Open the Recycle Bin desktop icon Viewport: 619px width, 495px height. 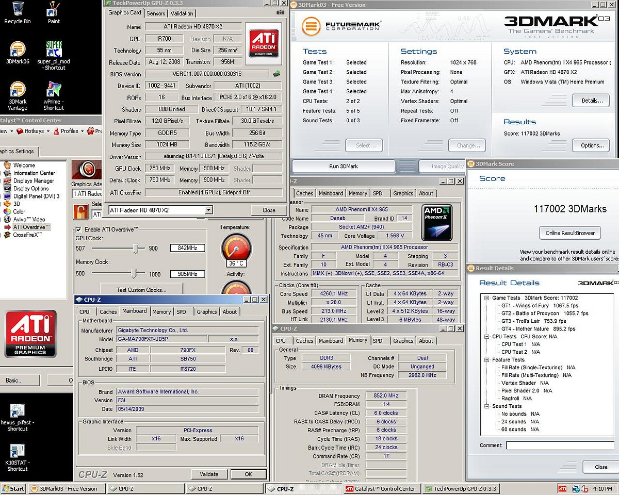tap(17, 13)
